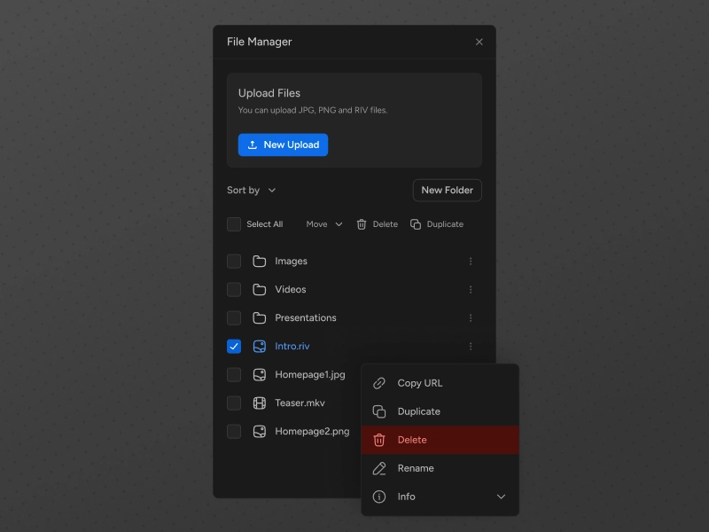Screen dimensions: 709x532
Task: Click the Presentations folder icon
Action: coord(259,318)
